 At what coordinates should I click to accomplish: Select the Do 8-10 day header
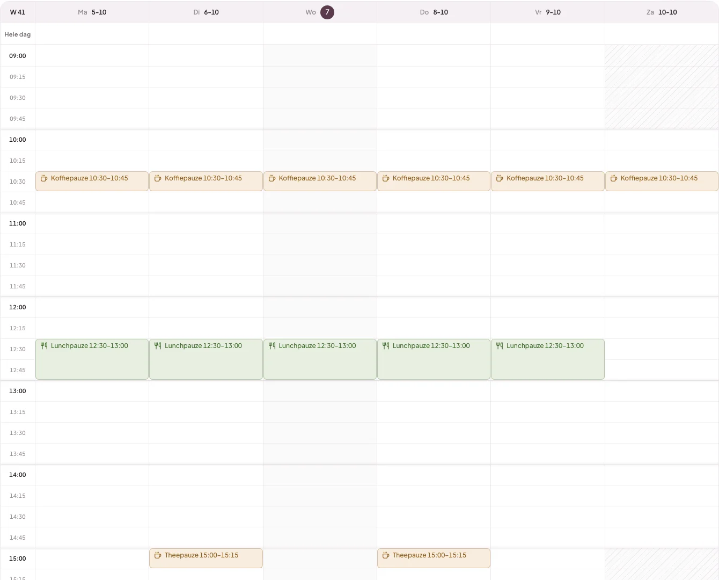434,12
